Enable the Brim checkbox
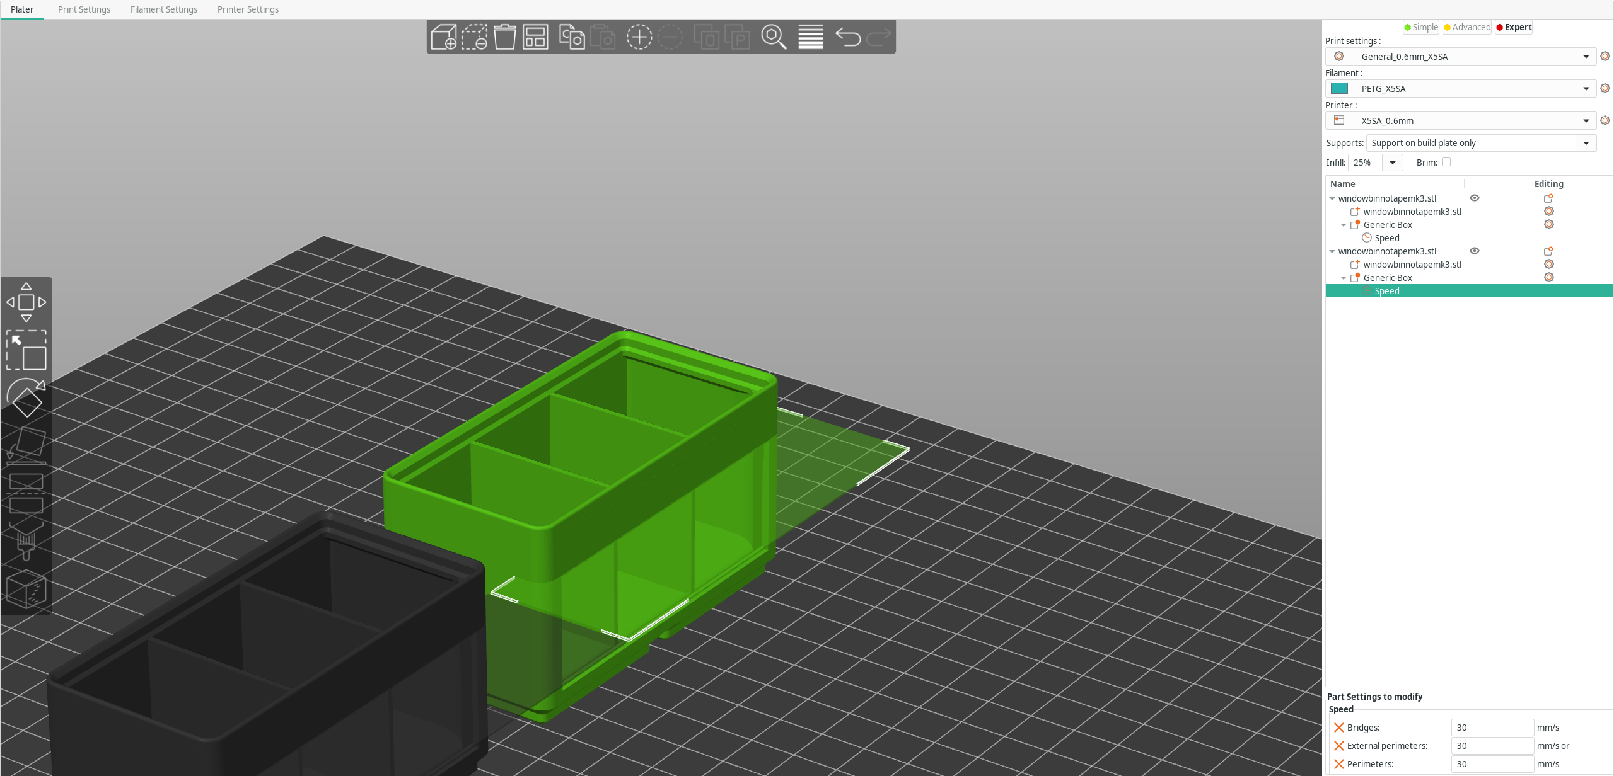Image resolution: width=1614 pixels, height=776 pixels. click(x=1447, y=162)
